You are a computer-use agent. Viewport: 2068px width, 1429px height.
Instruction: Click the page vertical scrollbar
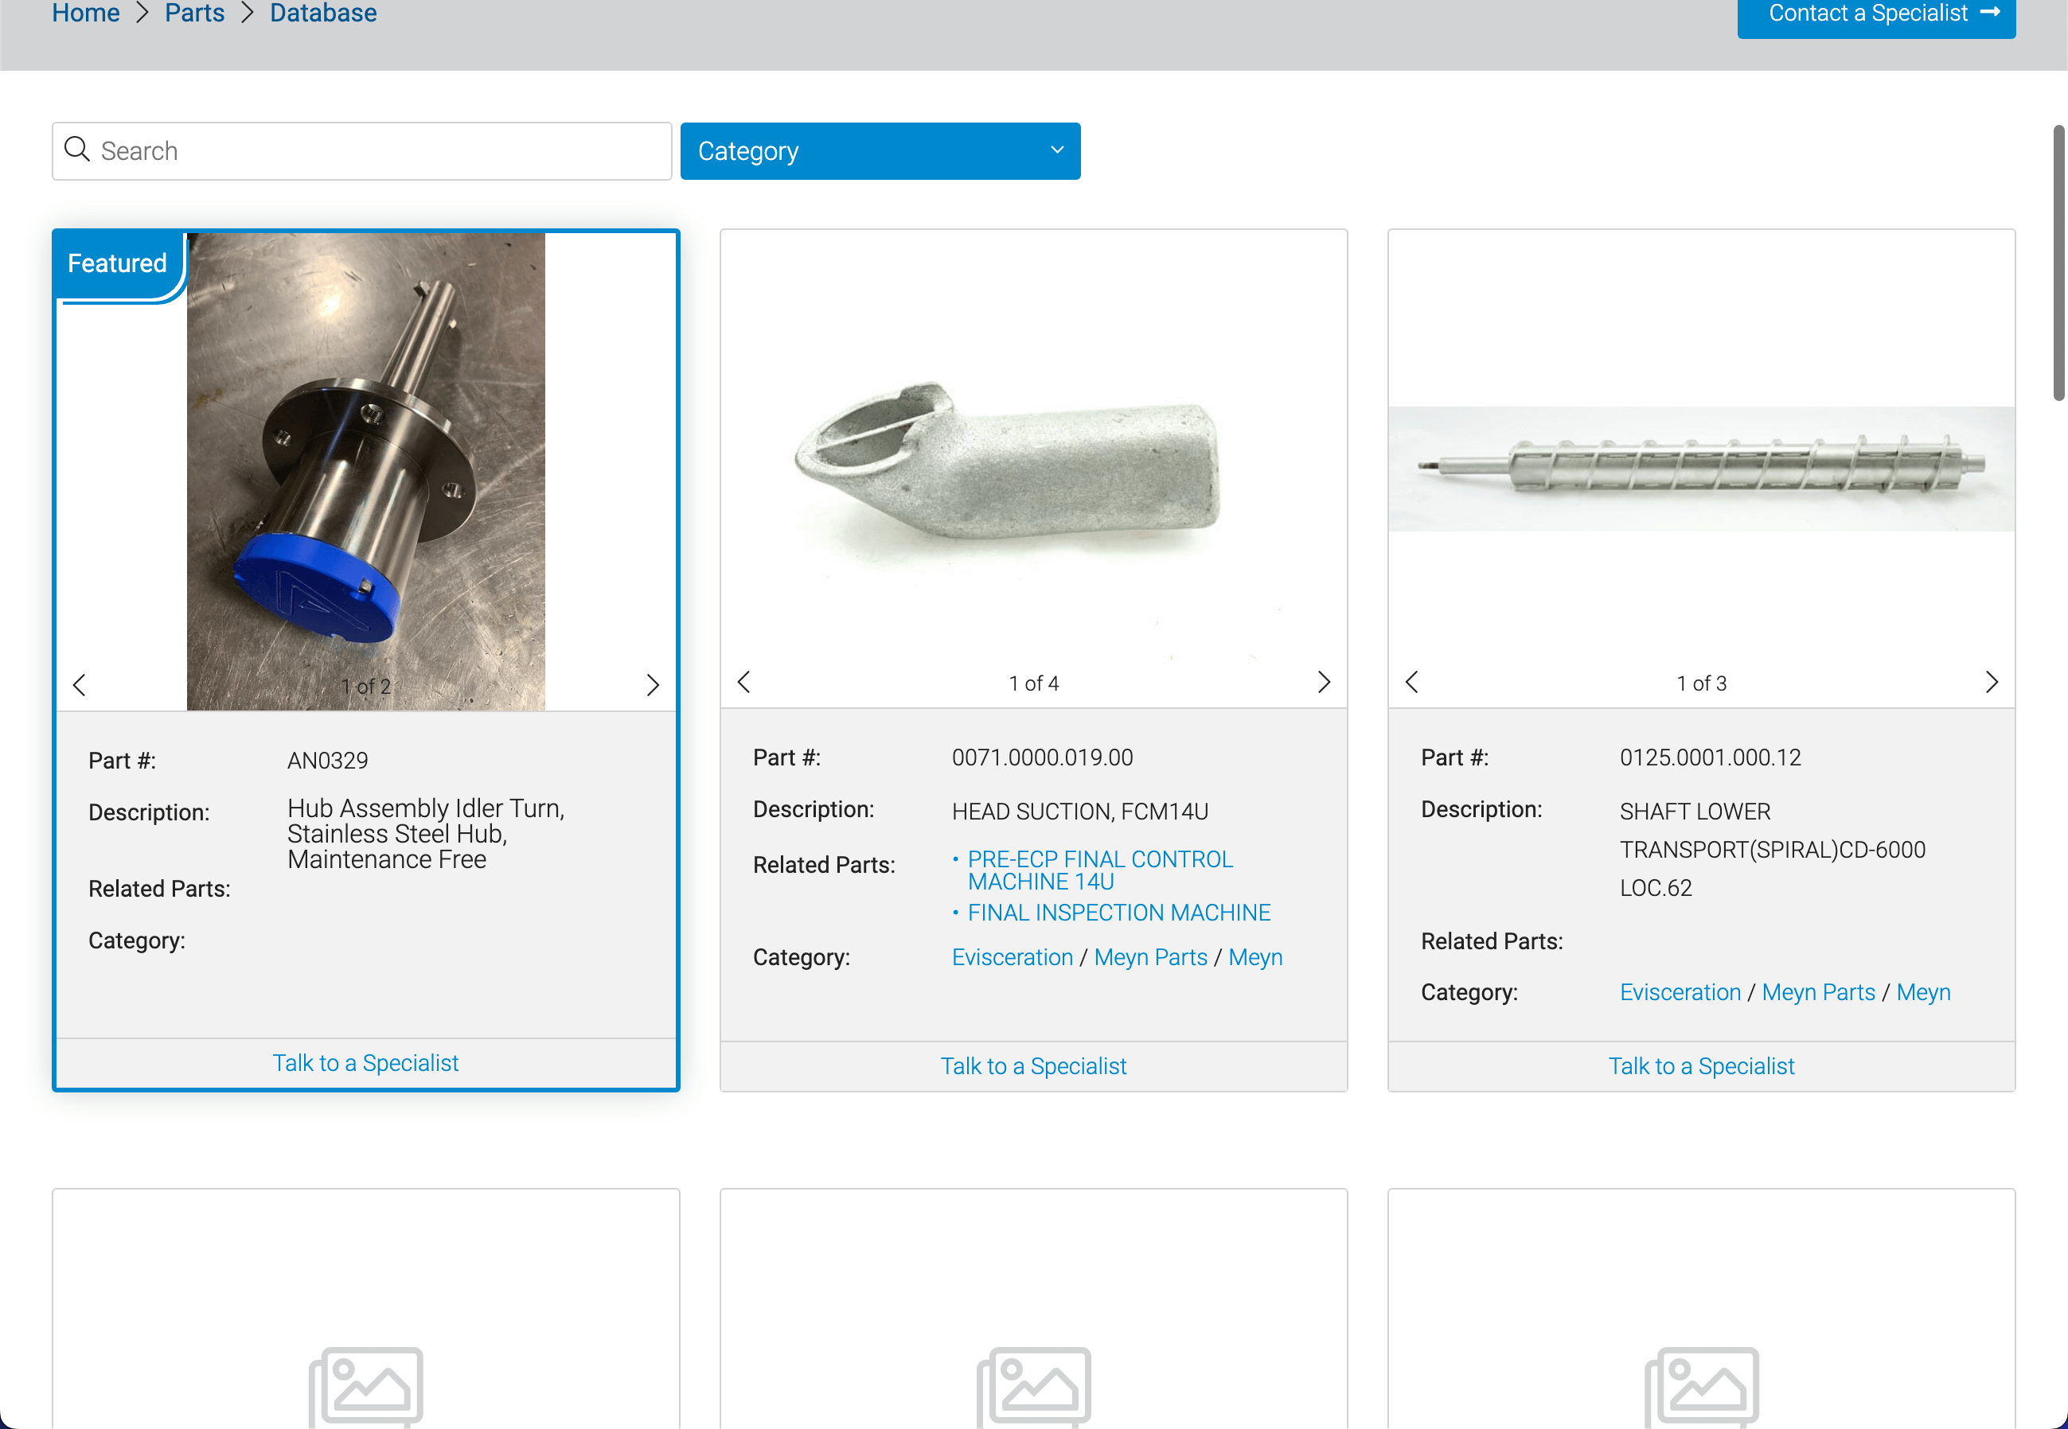(x=2058, y=263)
